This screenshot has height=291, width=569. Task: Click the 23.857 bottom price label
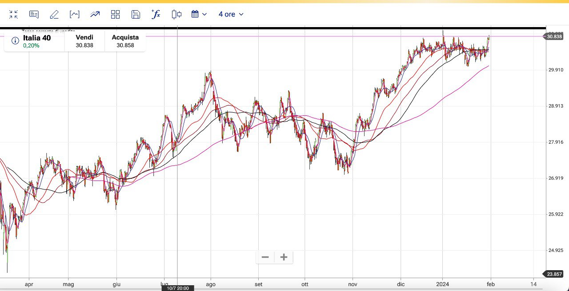(555, 274)
